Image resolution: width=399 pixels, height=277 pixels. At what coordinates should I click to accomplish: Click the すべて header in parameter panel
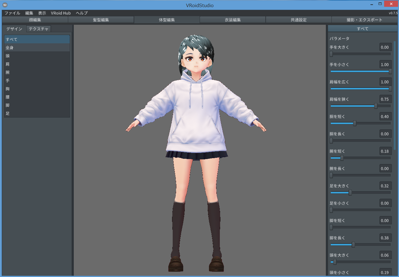362,29
